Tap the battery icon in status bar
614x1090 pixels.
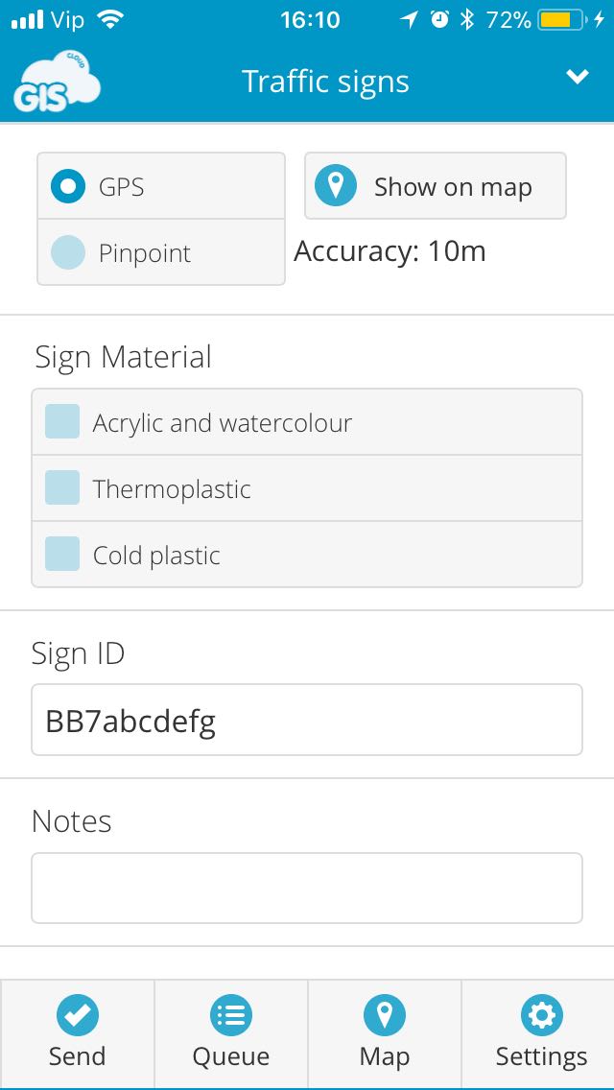click(x=560, y=20)
